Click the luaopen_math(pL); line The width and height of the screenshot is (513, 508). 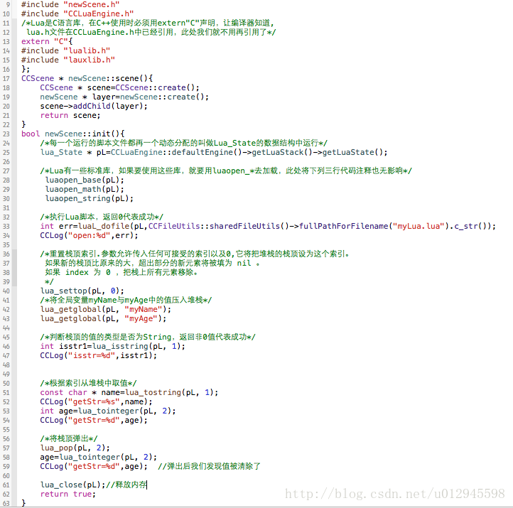pyautogui.click(x=85, y=190)
